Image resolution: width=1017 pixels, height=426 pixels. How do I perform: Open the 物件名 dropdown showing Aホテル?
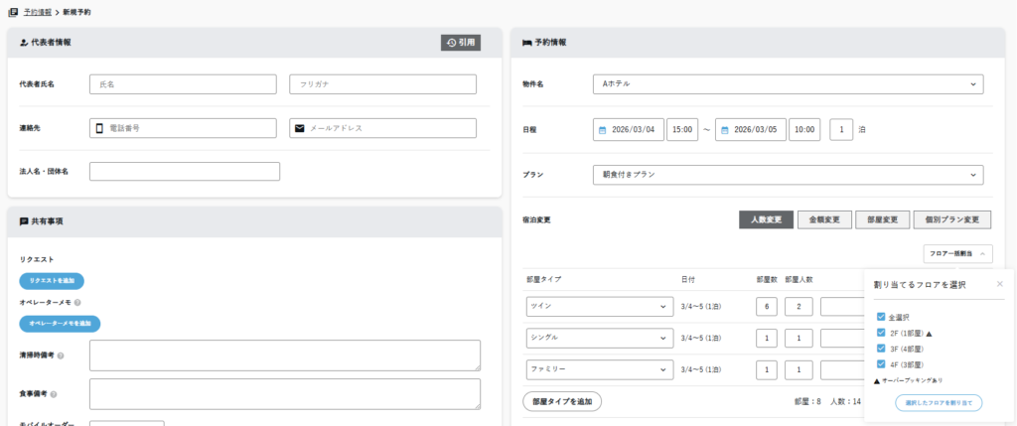(x=787, y=84)
